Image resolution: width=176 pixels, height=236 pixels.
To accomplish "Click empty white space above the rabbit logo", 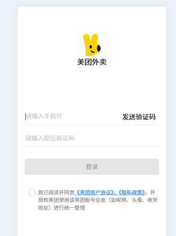I will 92,18.
